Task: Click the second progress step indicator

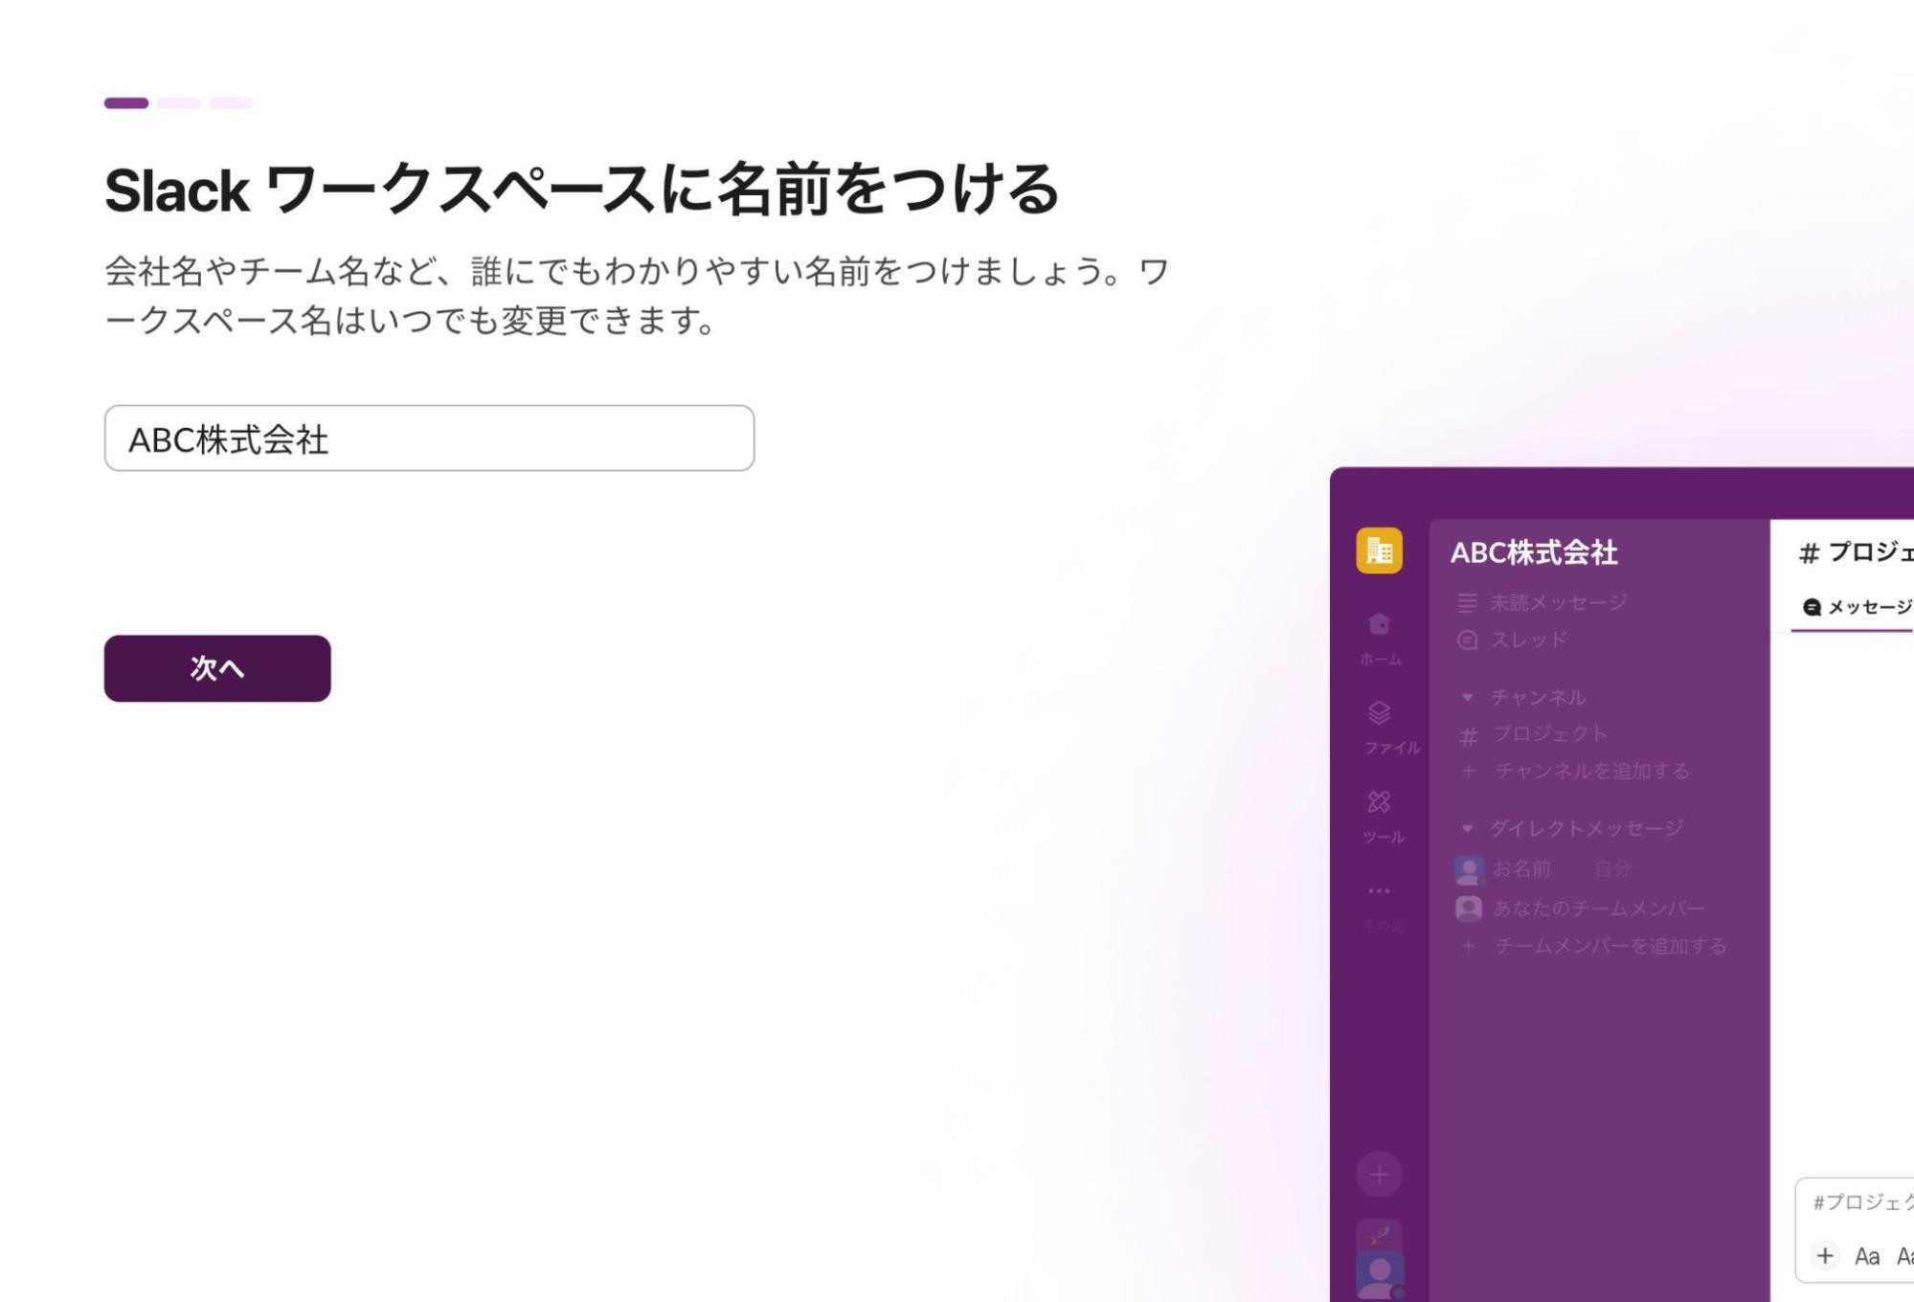Action: 178,102
